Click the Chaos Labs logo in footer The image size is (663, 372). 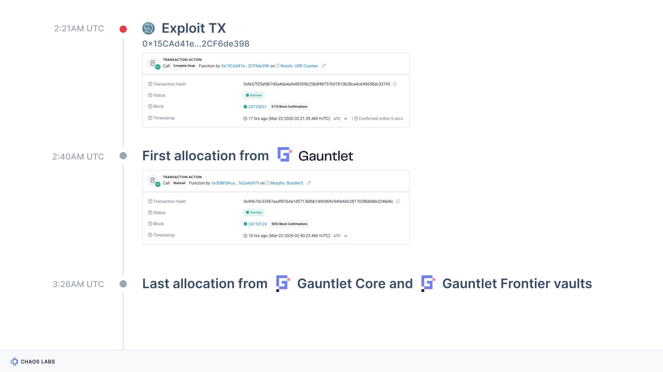click(x=15, y=361)
